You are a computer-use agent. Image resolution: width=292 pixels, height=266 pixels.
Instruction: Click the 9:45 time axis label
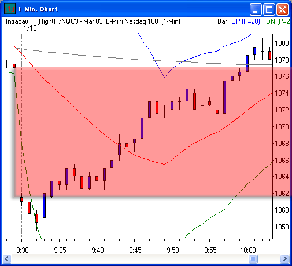click(x=135, y=250)
